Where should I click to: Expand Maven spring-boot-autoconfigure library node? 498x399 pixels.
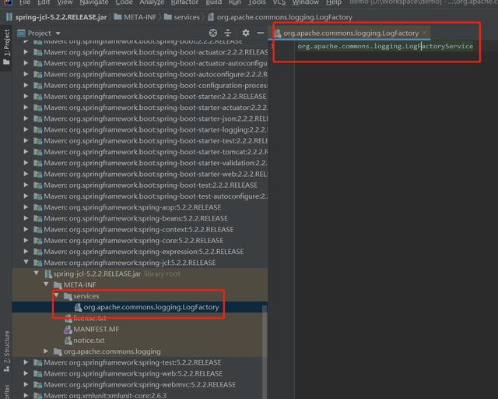[x=26, y=74]
